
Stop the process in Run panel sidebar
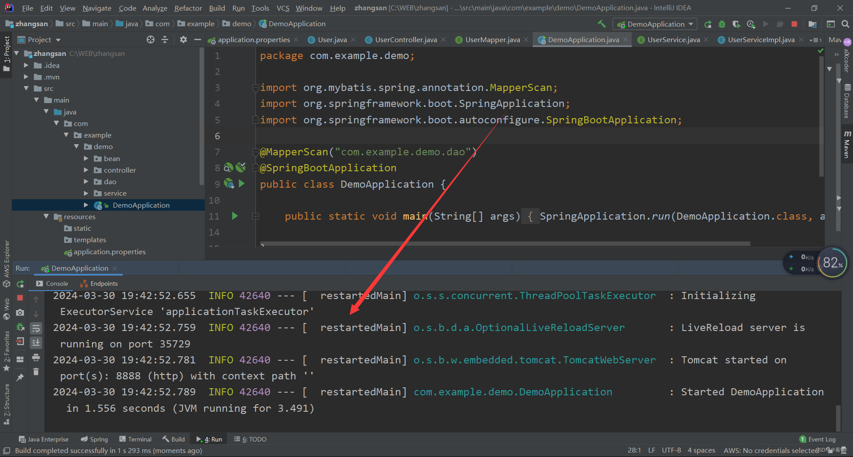20,298
